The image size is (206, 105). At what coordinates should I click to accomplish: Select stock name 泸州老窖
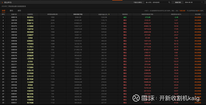[30, 53]
